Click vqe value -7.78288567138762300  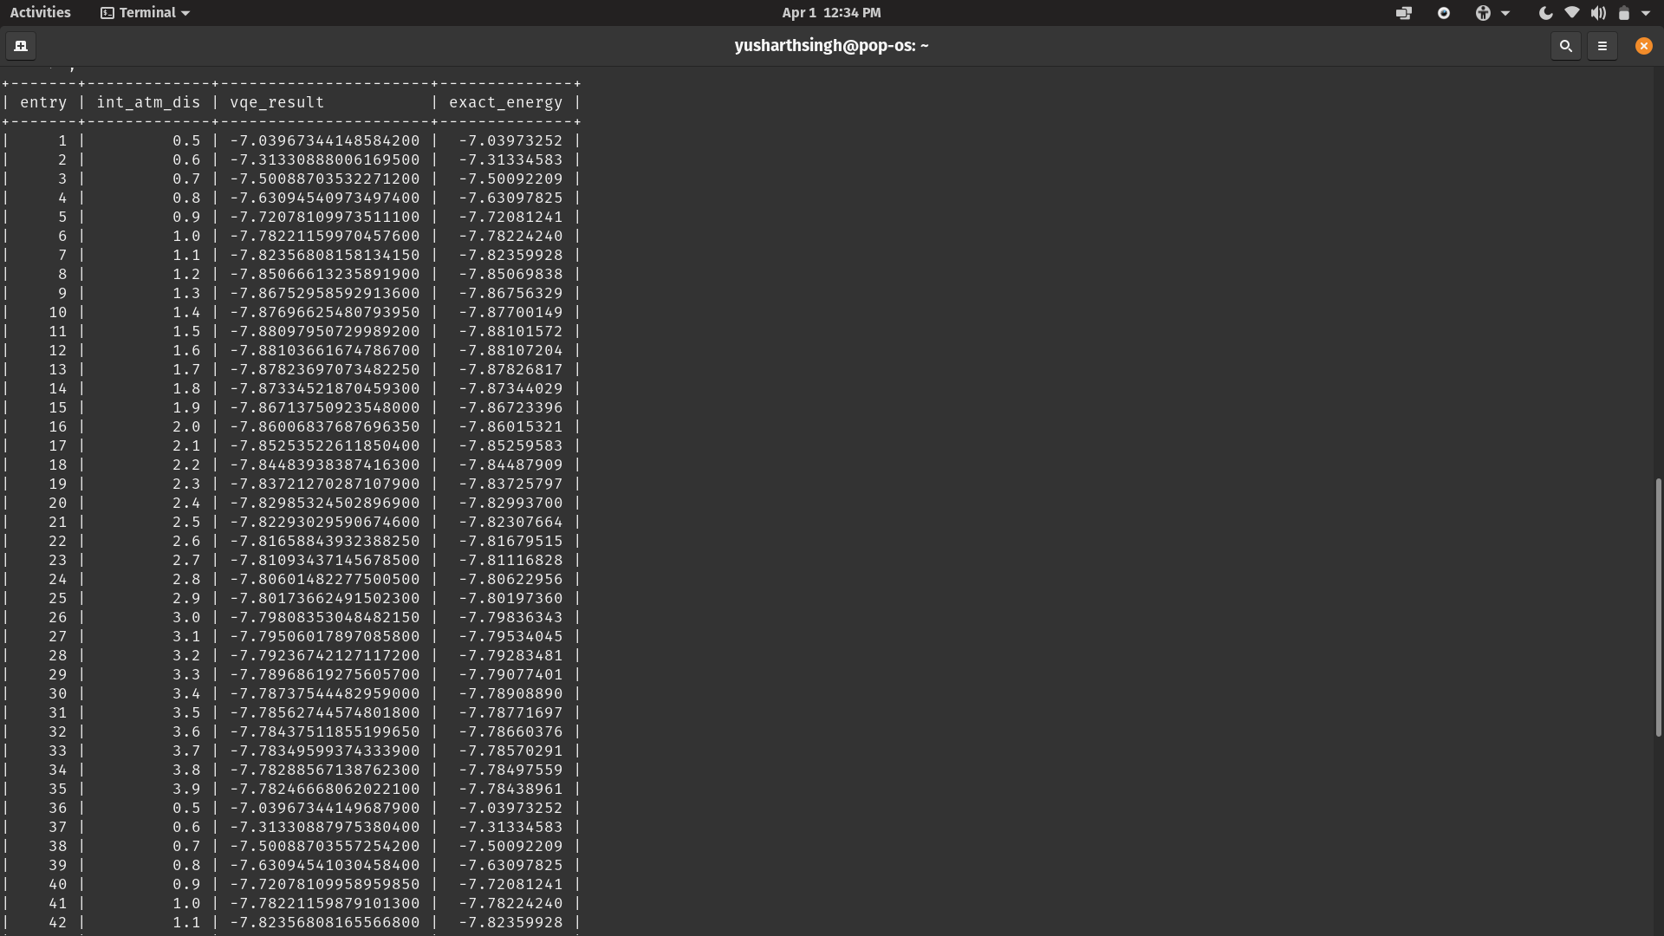click(325, 770)
